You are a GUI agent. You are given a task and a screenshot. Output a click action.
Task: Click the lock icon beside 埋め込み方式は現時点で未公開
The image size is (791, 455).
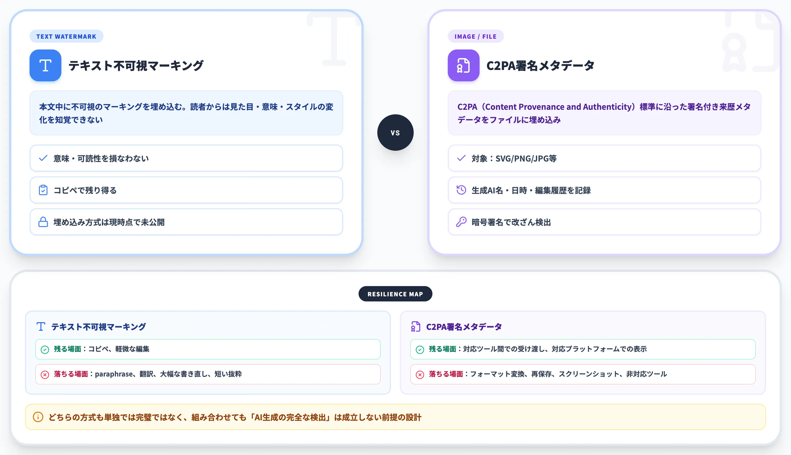(43, 222)
